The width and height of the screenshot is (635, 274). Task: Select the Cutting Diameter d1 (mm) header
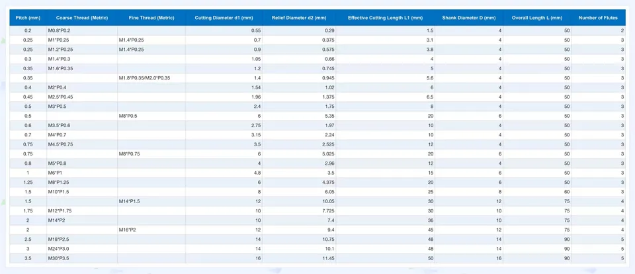(224, 18)
